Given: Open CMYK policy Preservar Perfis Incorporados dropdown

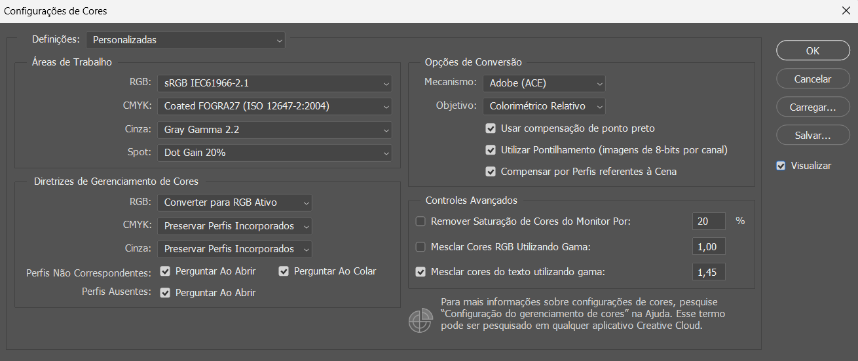Looking at the screenshot, I should click(234, 226).
